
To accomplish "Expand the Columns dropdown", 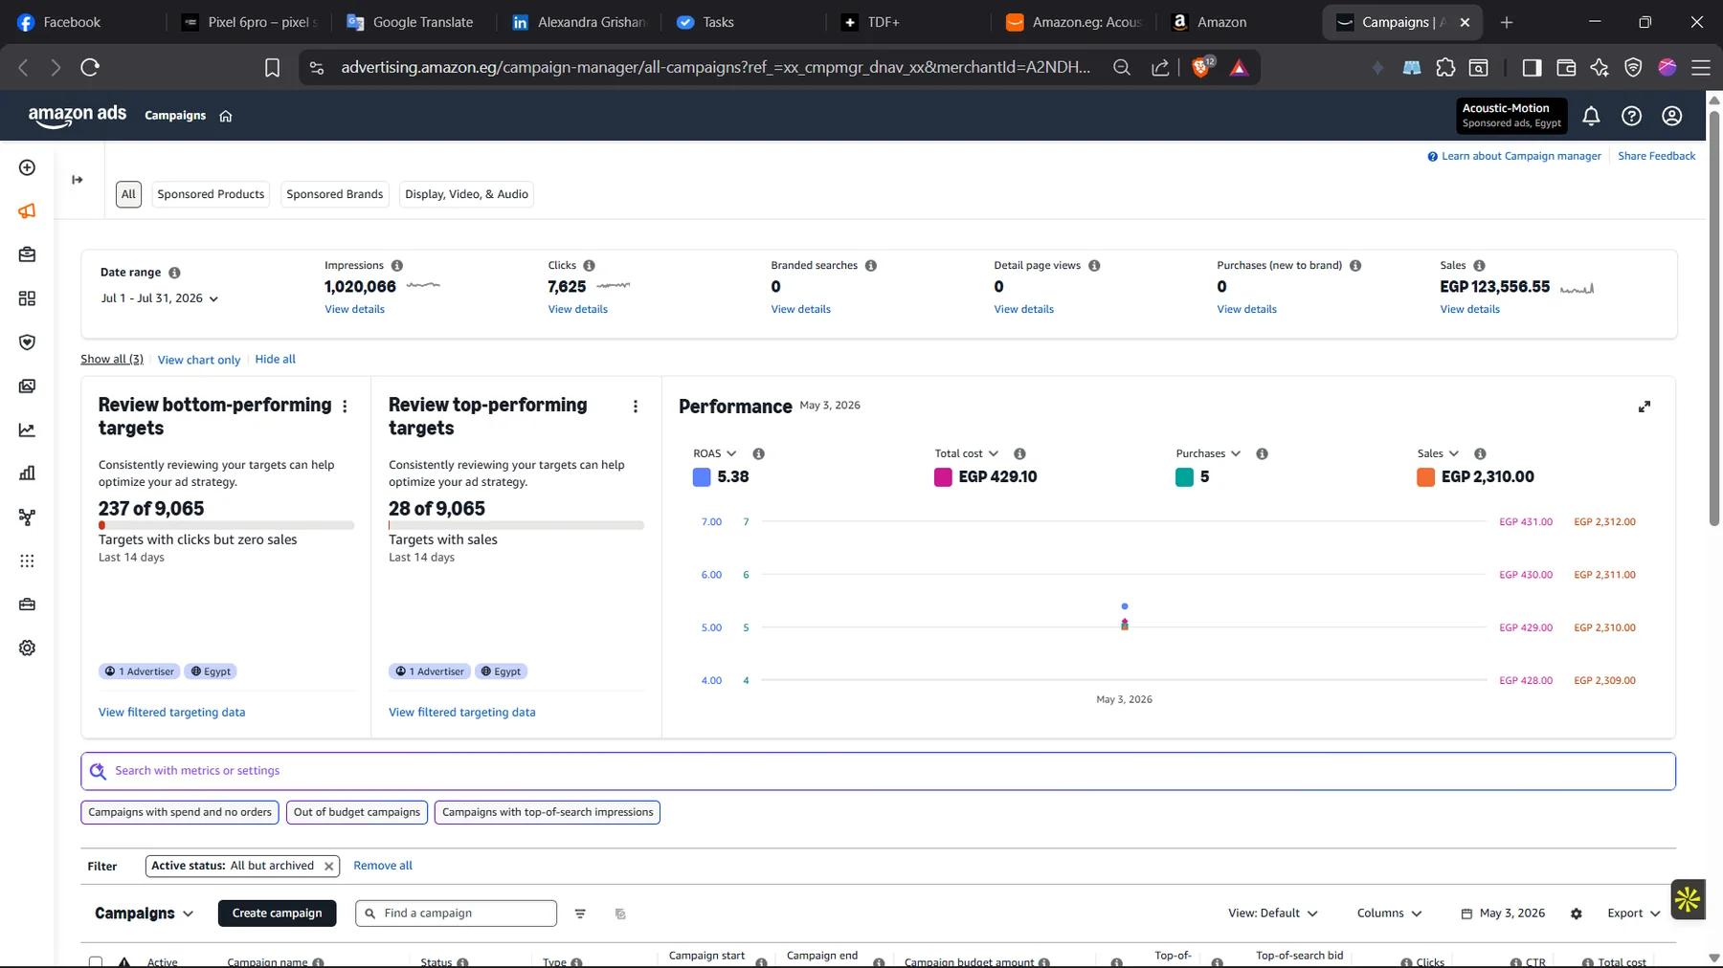I will pyautogui.click(x=1389, y=913).
